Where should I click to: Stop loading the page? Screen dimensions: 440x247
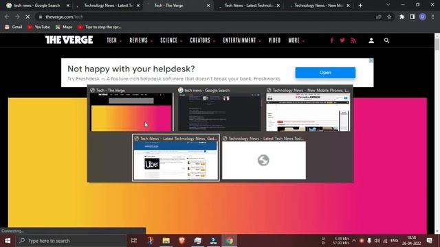(27, 16)
